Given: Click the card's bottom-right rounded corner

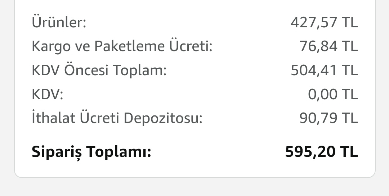Looking at the screenshot, I should pos(371,174).
